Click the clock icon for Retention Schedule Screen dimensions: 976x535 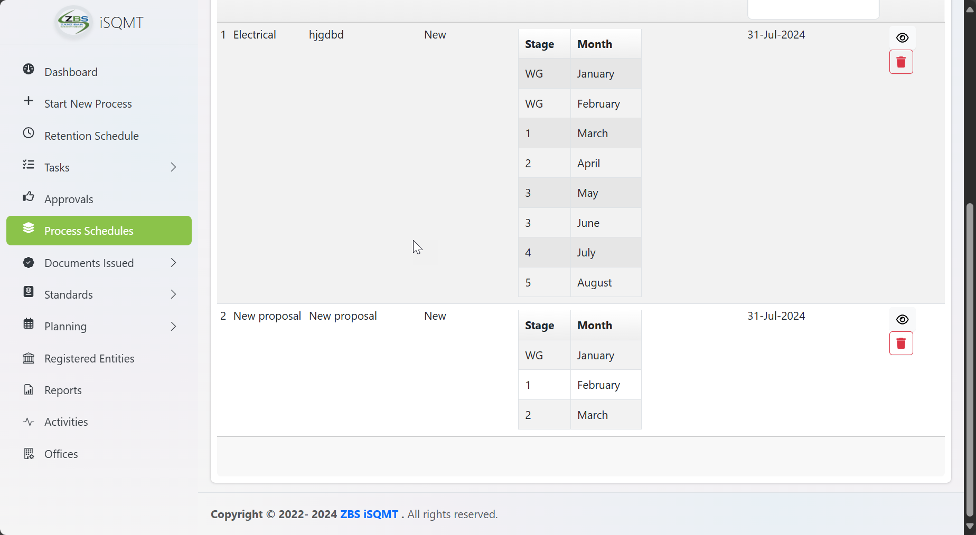tap(29, 133)
